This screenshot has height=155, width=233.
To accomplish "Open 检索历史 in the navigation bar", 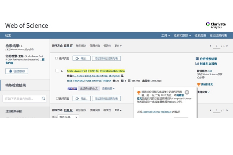I will pyautogui.click(x=200, y=36).
